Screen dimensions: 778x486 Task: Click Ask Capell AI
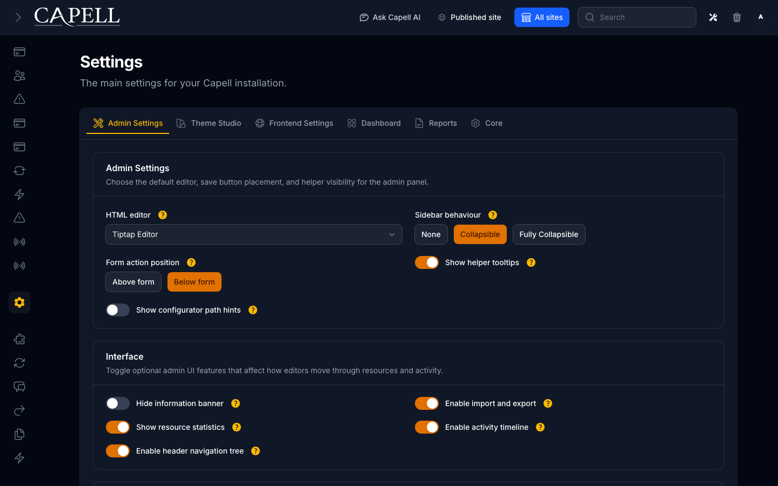390,17
